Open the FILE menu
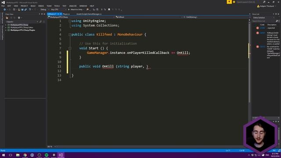This screenshot has width=281, height=158. [x=3, y=6]
